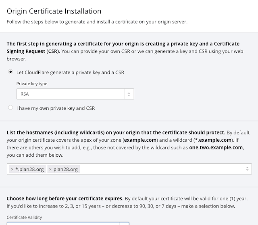258x225 pixels.
Task: Delete the second plan28.org tag via its × icon
Action: tap(50, 169)
